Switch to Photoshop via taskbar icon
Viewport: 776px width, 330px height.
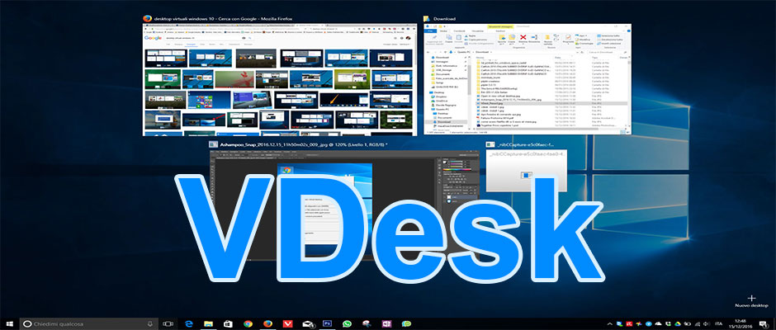click(x=327, y=323)
